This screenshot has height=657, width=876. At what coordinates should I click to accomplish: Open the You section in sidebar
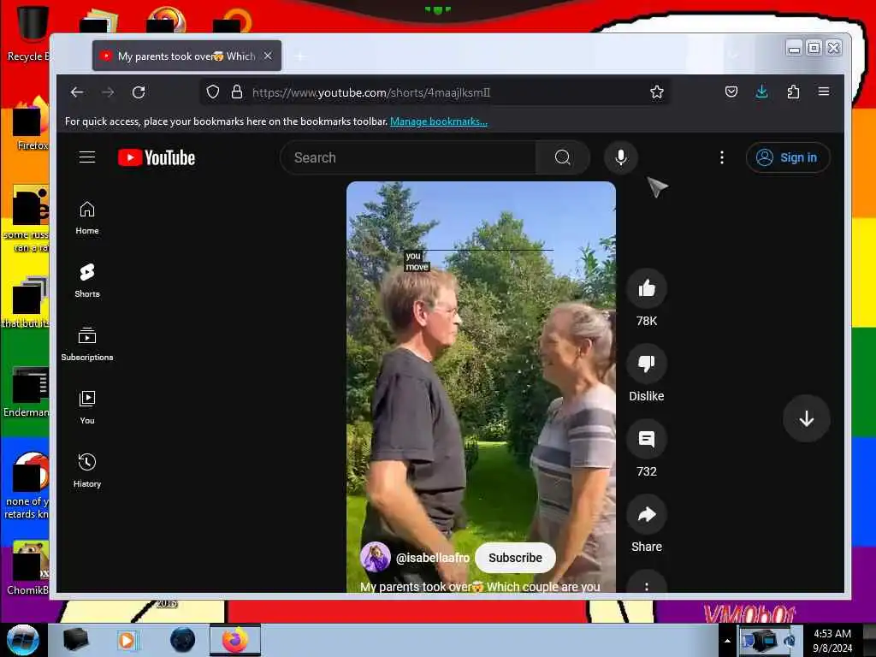point(87,407)
